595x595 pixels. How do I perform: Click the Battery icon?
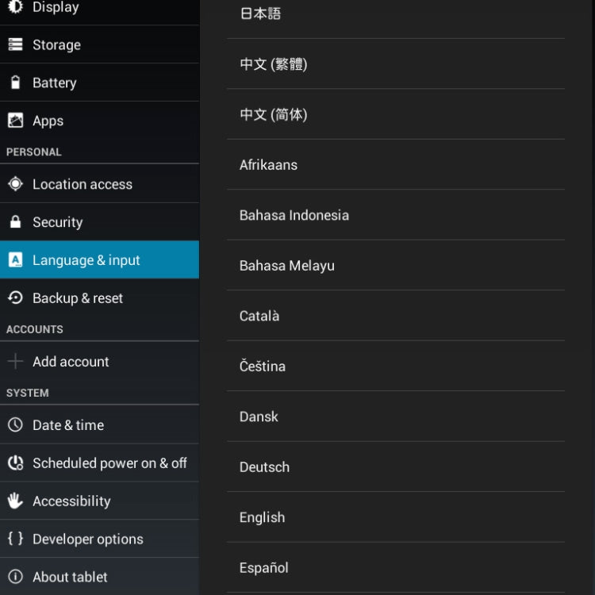15,83
